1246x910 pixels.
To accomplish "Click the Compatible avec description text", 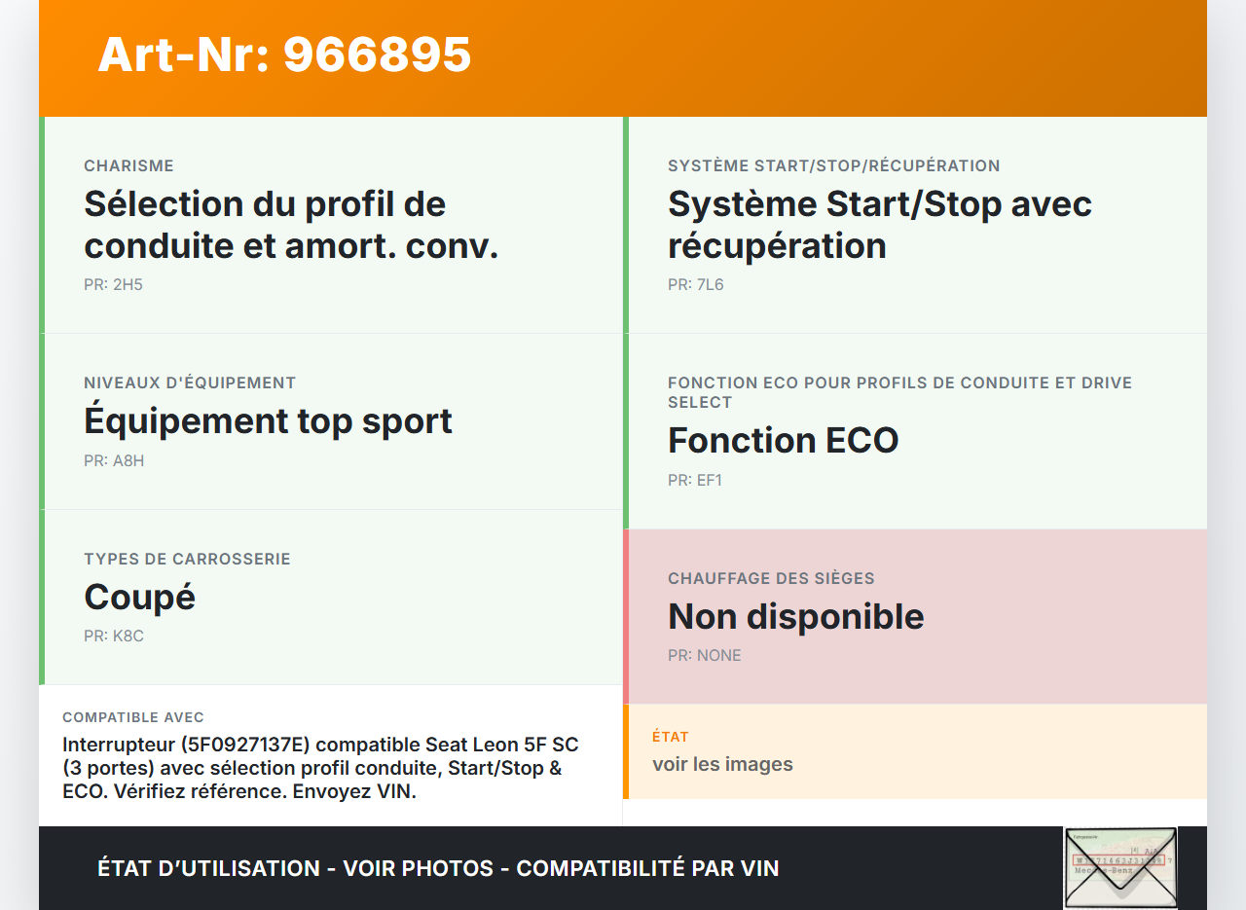I will (320, 768).
